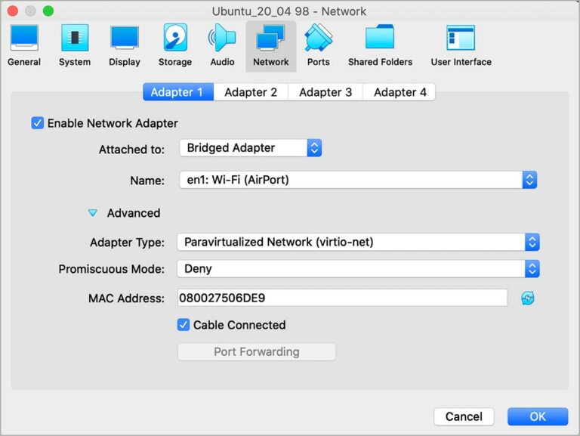The image size is (580, 436).
Task: Open the Ports settings section
Action: (x=318, y=45)
